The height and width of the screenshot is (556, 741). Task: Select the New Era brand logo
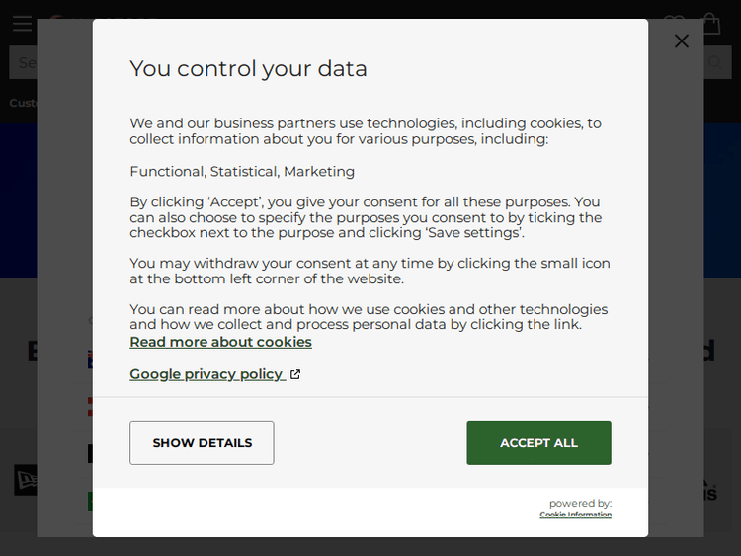25,480
